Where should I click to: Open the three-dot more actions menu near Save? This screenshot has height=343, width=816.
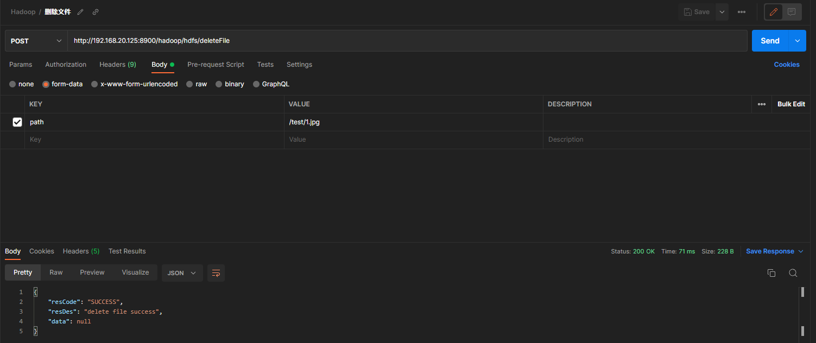tap(742, 12)
